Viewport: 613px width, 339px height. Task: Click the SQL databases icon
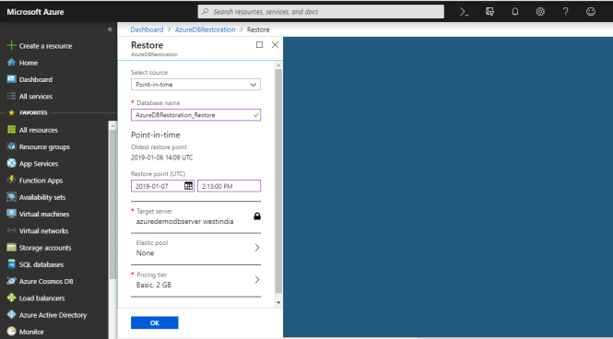click(x=11, y=264)
